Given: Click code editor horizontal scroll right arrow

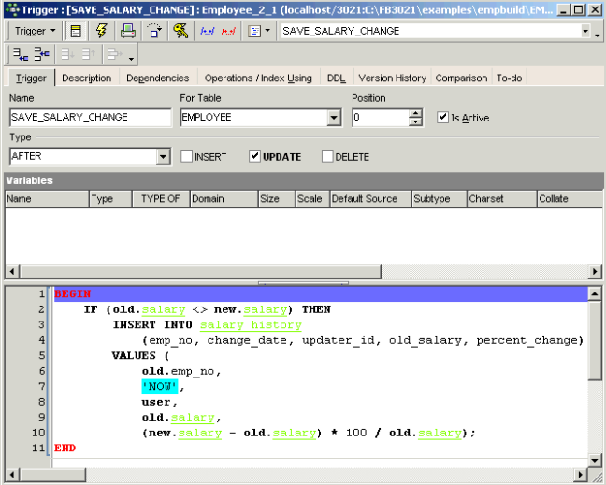Looking at the screenshot, I should tap(580, 475).
